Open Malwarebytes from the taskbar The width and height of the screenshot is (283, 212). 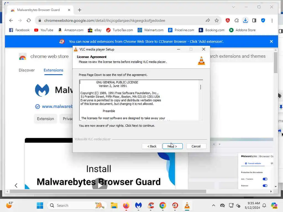pyautogui.click(x=138, y=205)
